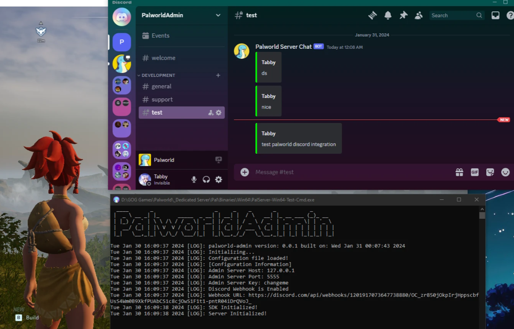This screenshot has height=329, width=514.
Task: Open user settings gear icon
Action: pyautogui.click(x=218, y=179)
